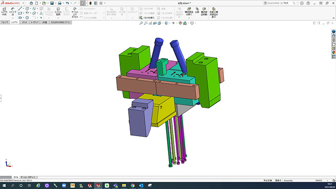
Task: Expand the Save icon dropdown arrow
Action: tap(56, 3)
